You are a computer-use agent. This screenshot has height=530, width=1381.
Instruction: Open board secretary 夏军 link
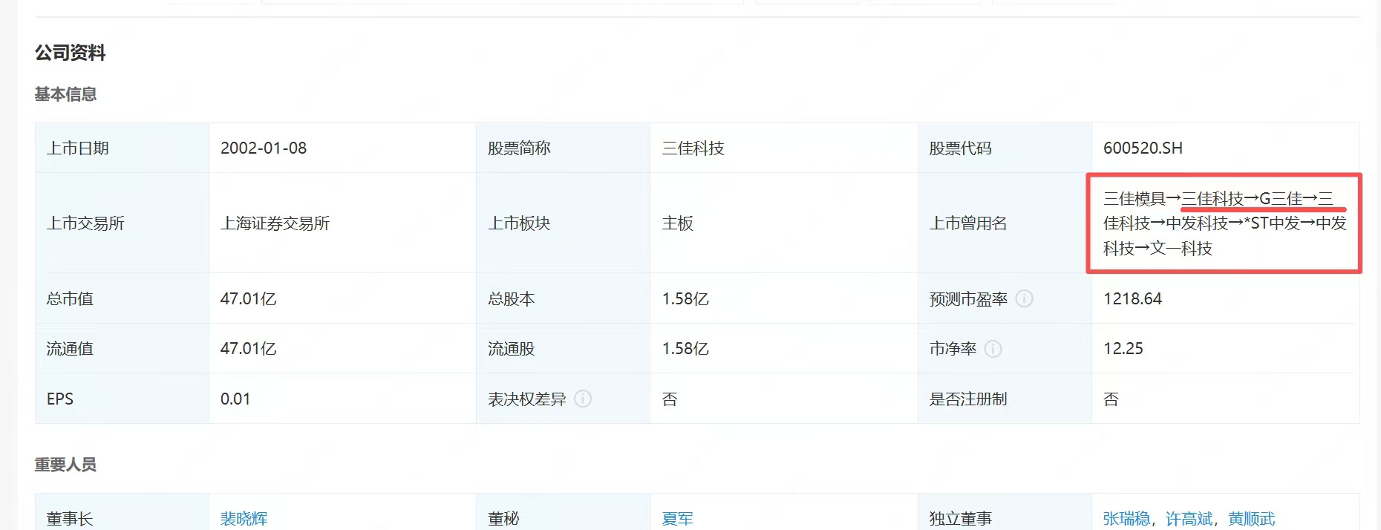pyautogui.click(x=677, y=518)
